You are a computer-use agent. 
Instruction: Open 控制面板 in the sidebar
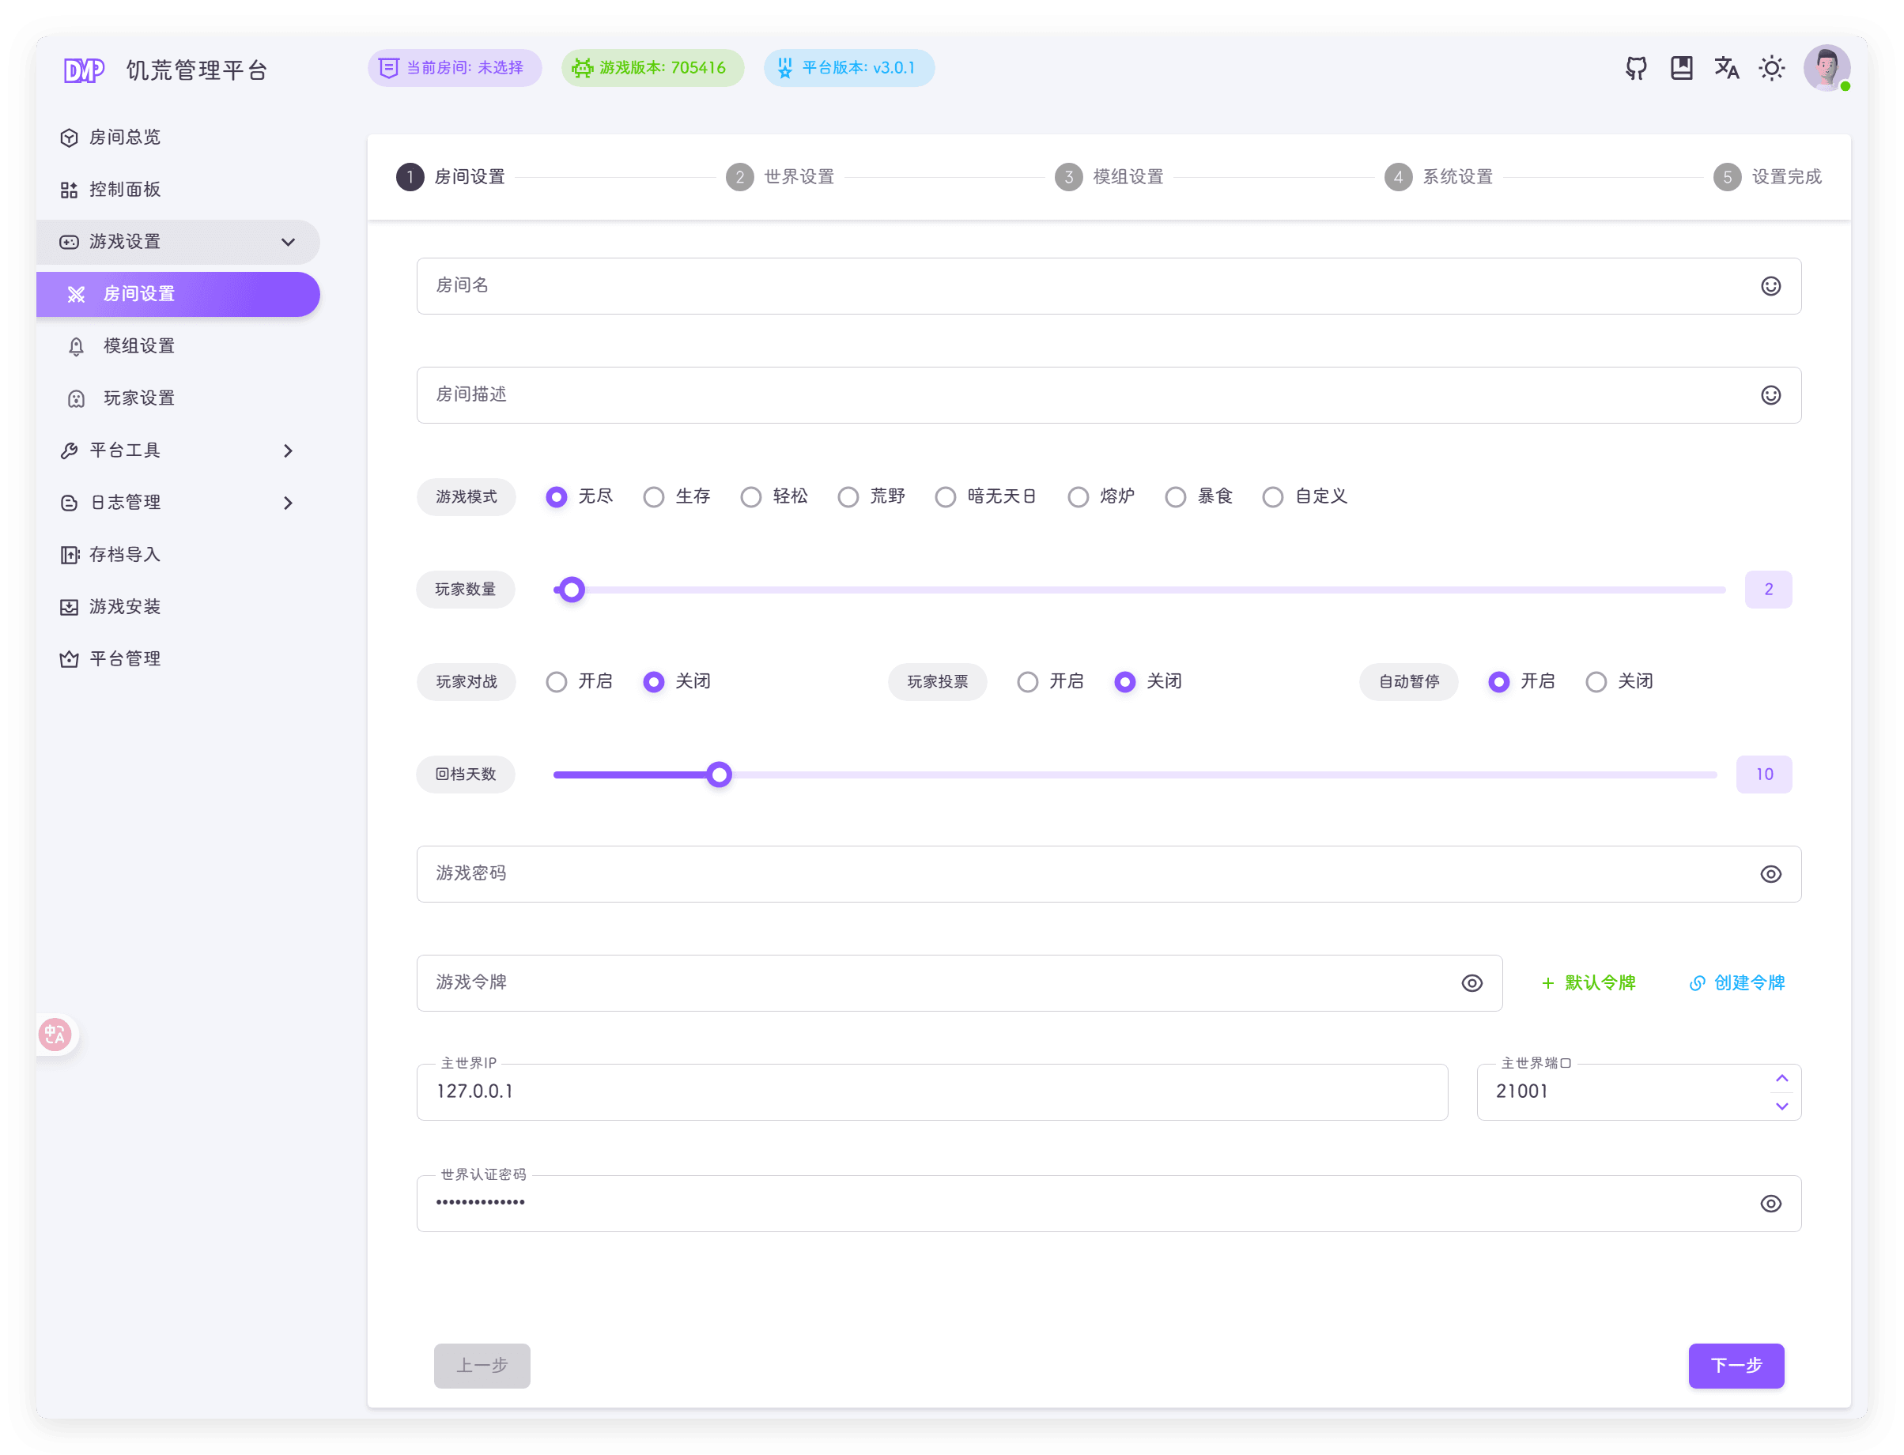(x=126, y=189)
